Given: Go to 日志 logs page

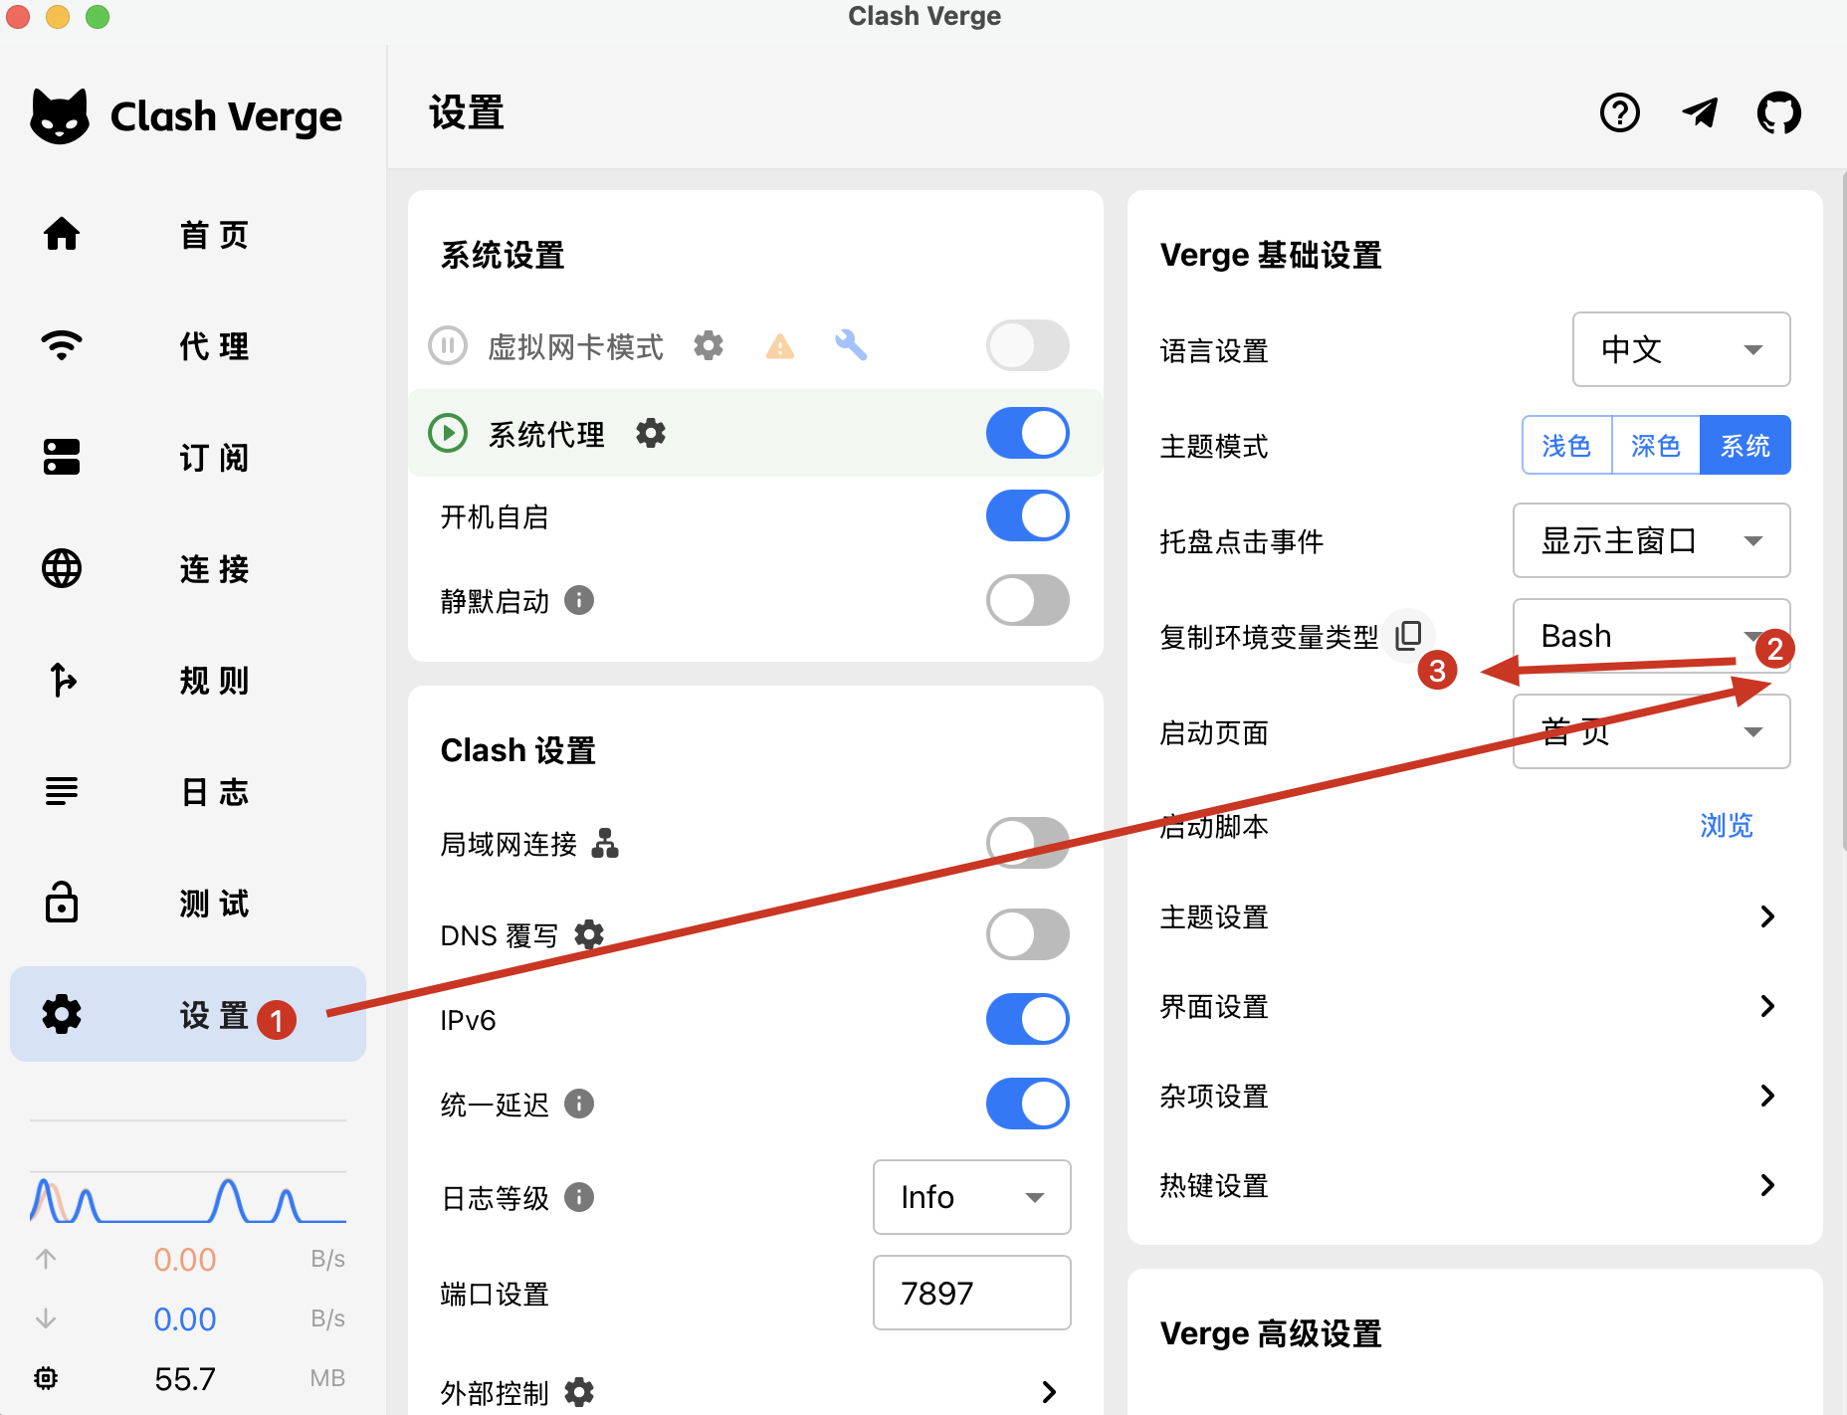Looking at the screenshot, I should (x=188, y=792).
